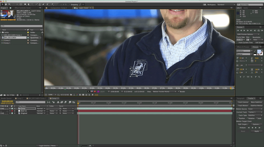Switch to the Render Queue tab
Viewport: 264px width, 147px height.
[6, 98]
